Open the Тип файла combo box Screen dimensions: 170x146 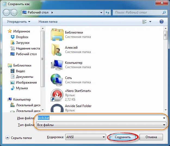(x=101, y=125)
